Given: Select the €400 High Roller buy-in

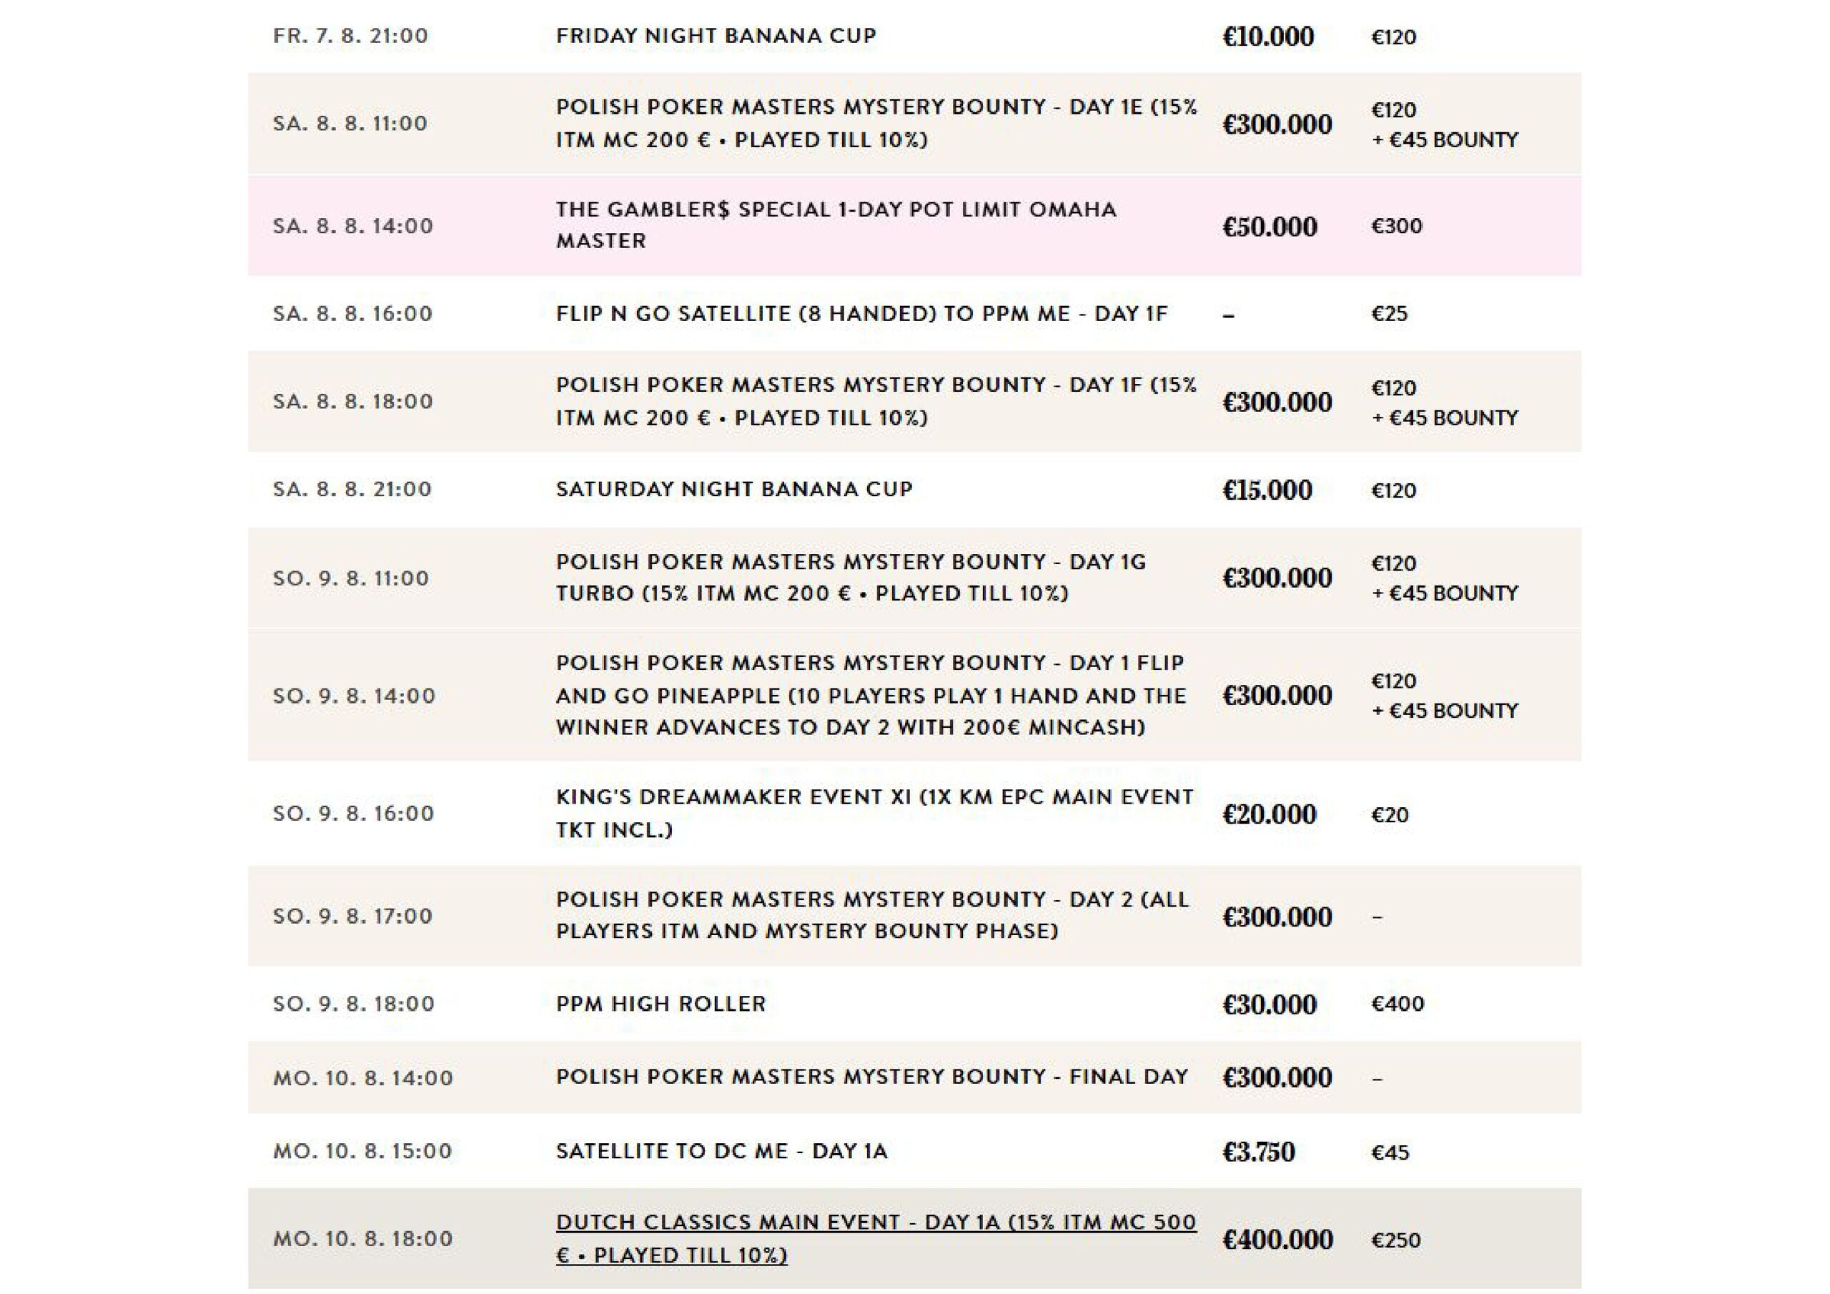Looking at the screenshot, I should click(1398, 1004).
